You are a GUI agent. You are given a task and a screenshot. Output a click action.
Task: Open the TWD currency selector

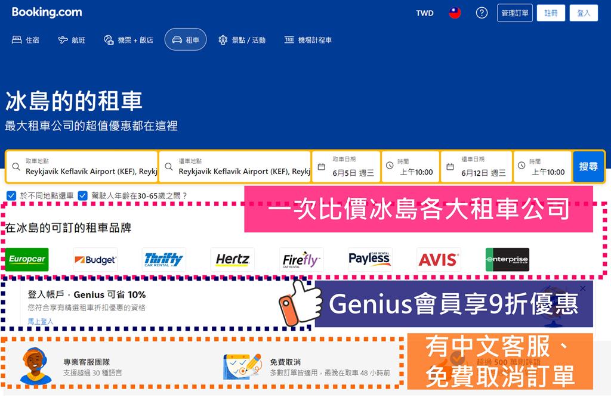425,13
